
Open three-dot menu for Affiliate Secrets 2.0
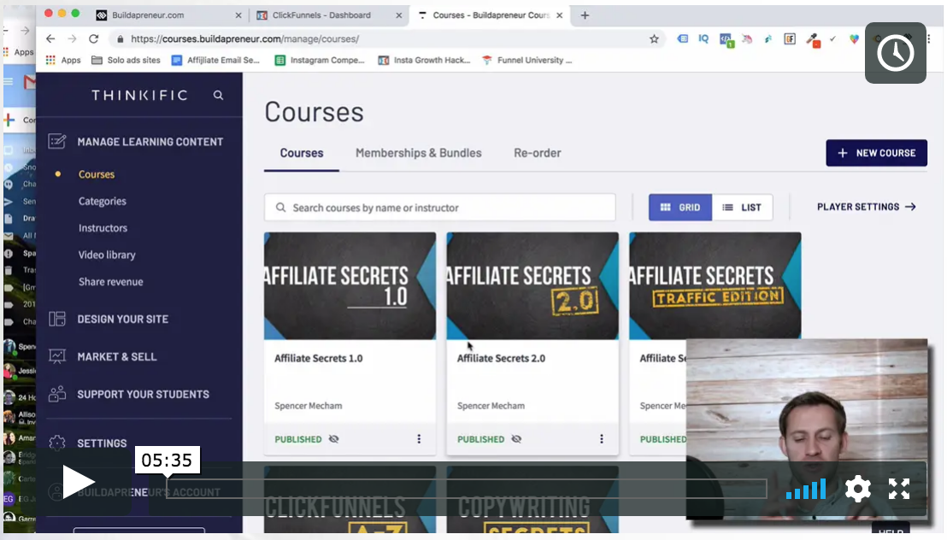click(x=601, y=439)
